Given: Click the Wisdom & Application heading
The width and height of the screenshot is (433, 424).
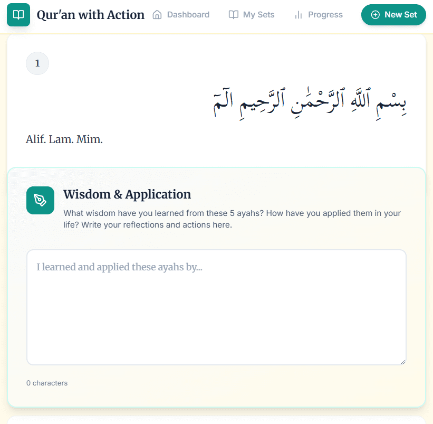Looking at the screenshot, I should pyautogui.click(x=127, y=194).
